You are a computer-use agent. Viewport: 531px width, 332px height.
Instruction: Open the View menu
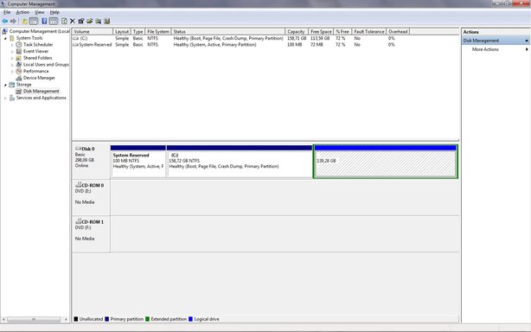click(x=39, y=12)
